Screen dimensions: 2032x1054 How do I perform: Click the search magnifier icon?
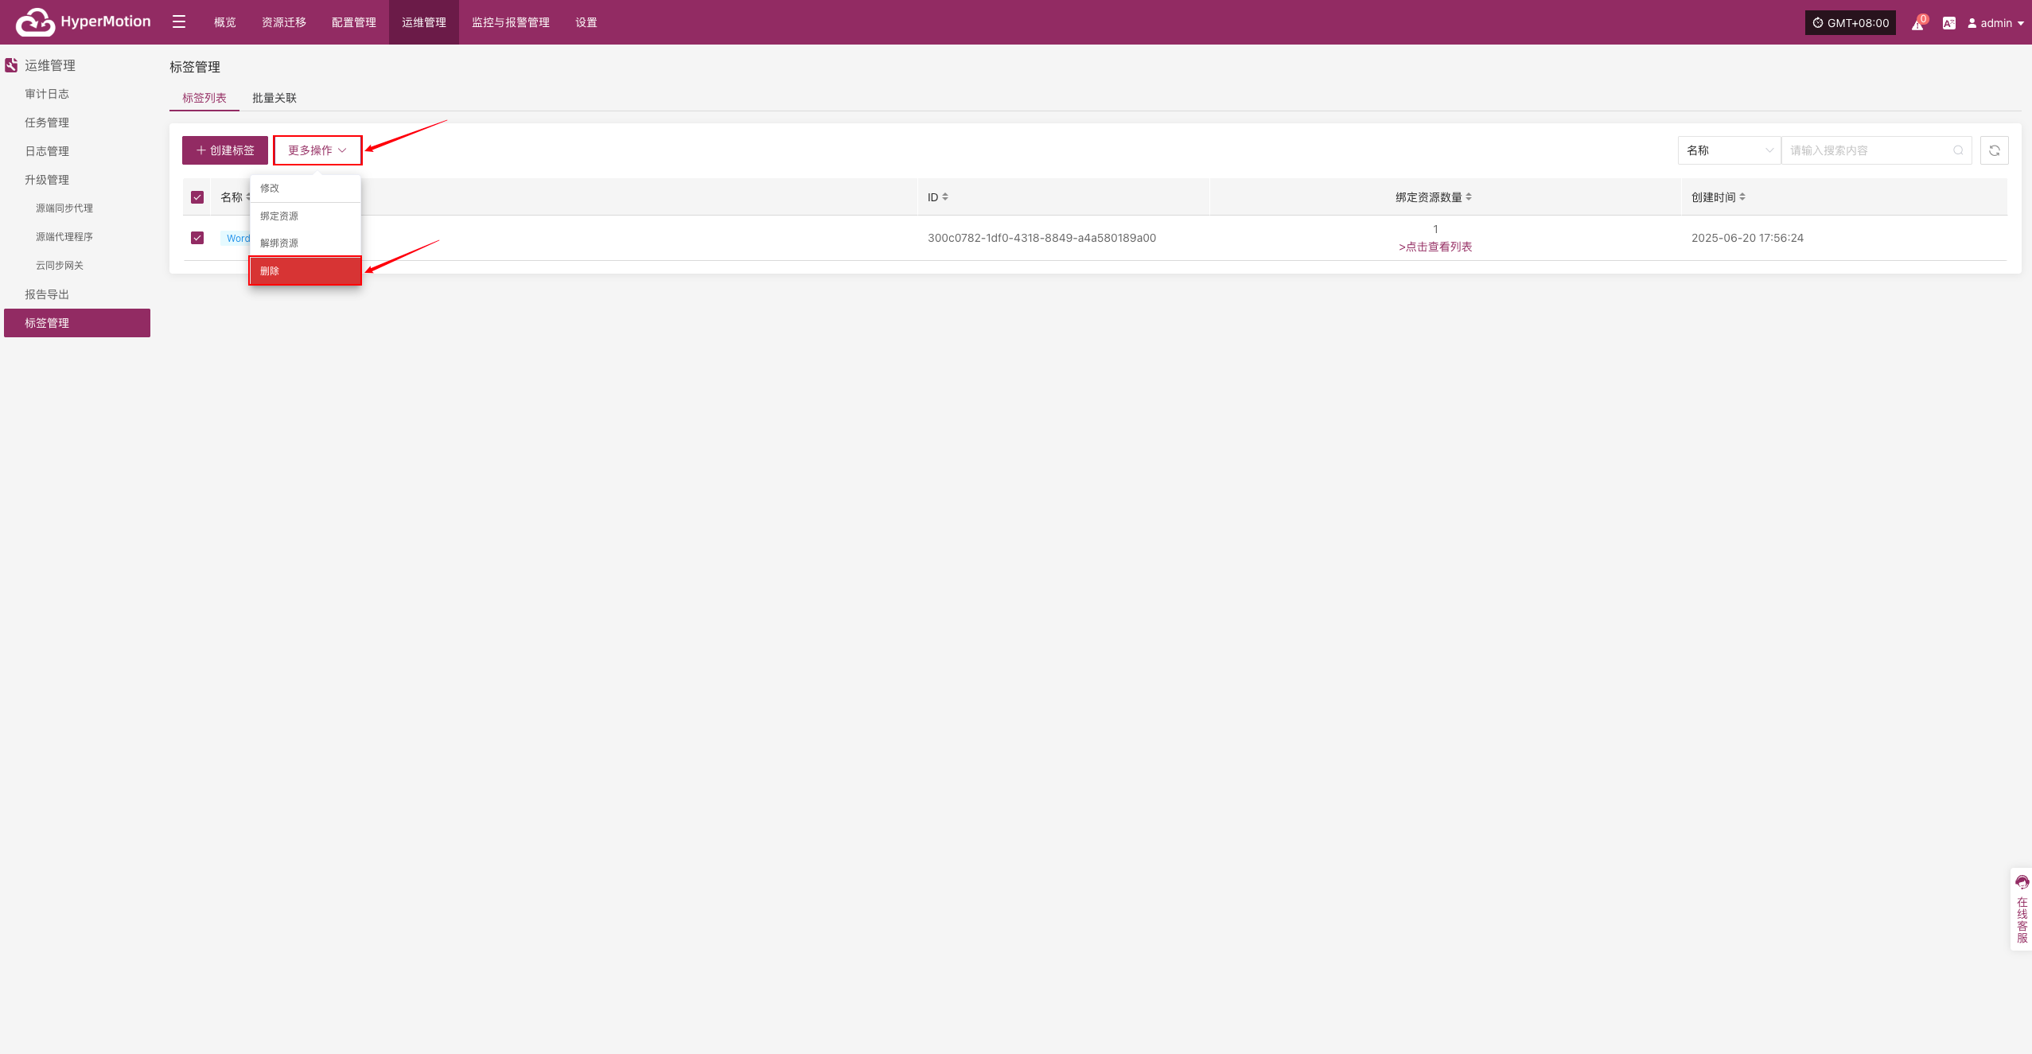pos(1958,150)
